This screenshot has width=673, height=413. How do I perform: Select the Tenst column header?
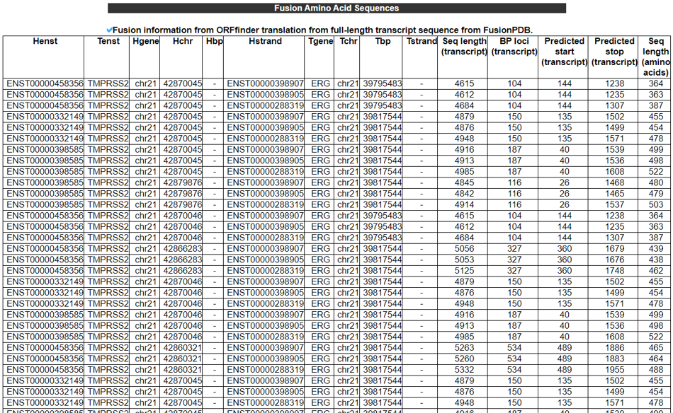(108, 42)
